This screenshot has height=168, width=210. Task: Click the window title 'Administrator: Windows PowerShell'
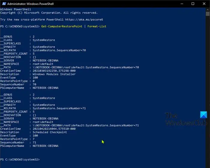30,4
